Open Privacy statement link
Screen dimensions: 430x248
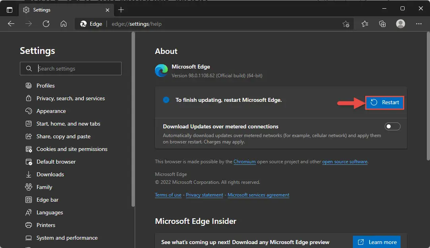click(205, 195)
